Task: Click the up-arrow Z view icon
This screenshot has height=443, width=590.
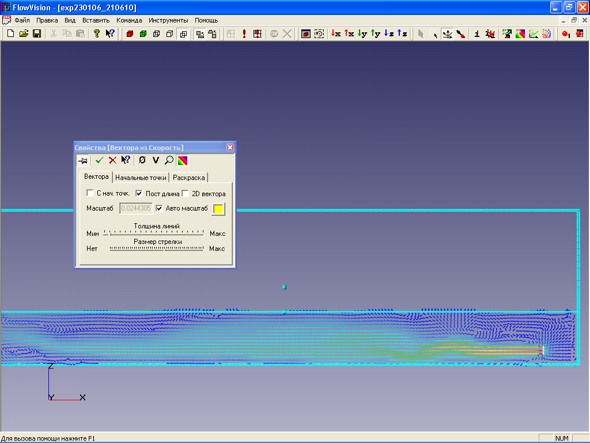Action: point(402,34)
